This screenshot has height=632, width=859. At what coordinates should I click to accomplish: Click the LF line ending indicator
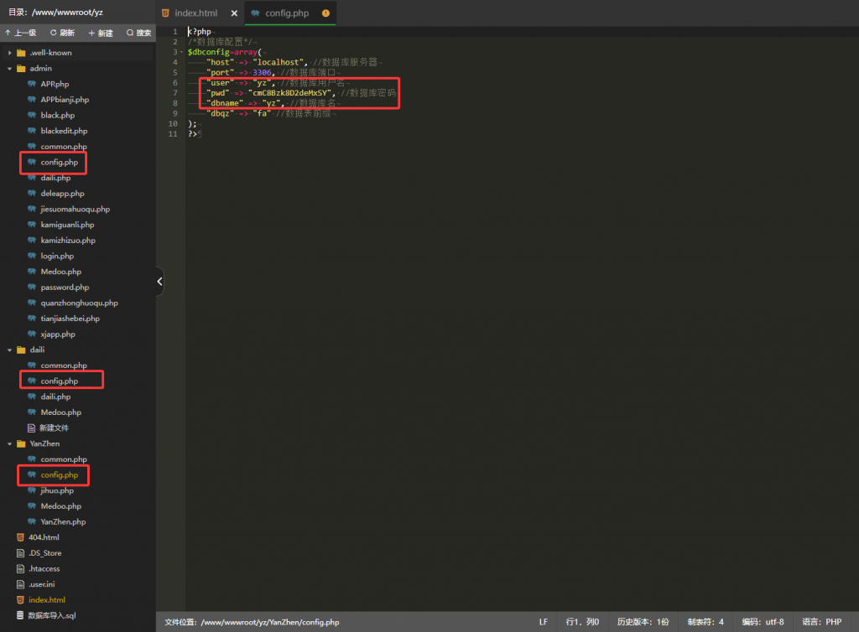pyautogui.click(x=544, y=622)
